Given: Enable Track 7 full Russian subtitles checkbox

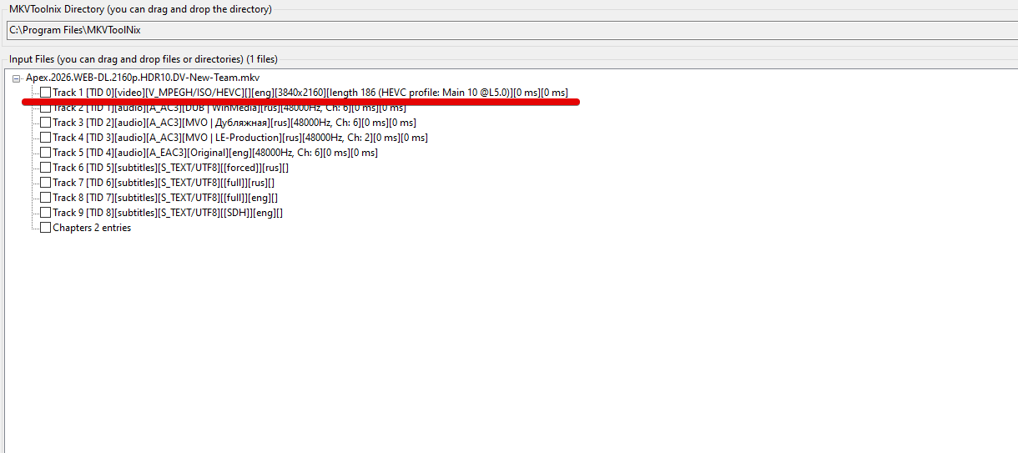Looking at the screenshot, I should click(x=45, y=183).
